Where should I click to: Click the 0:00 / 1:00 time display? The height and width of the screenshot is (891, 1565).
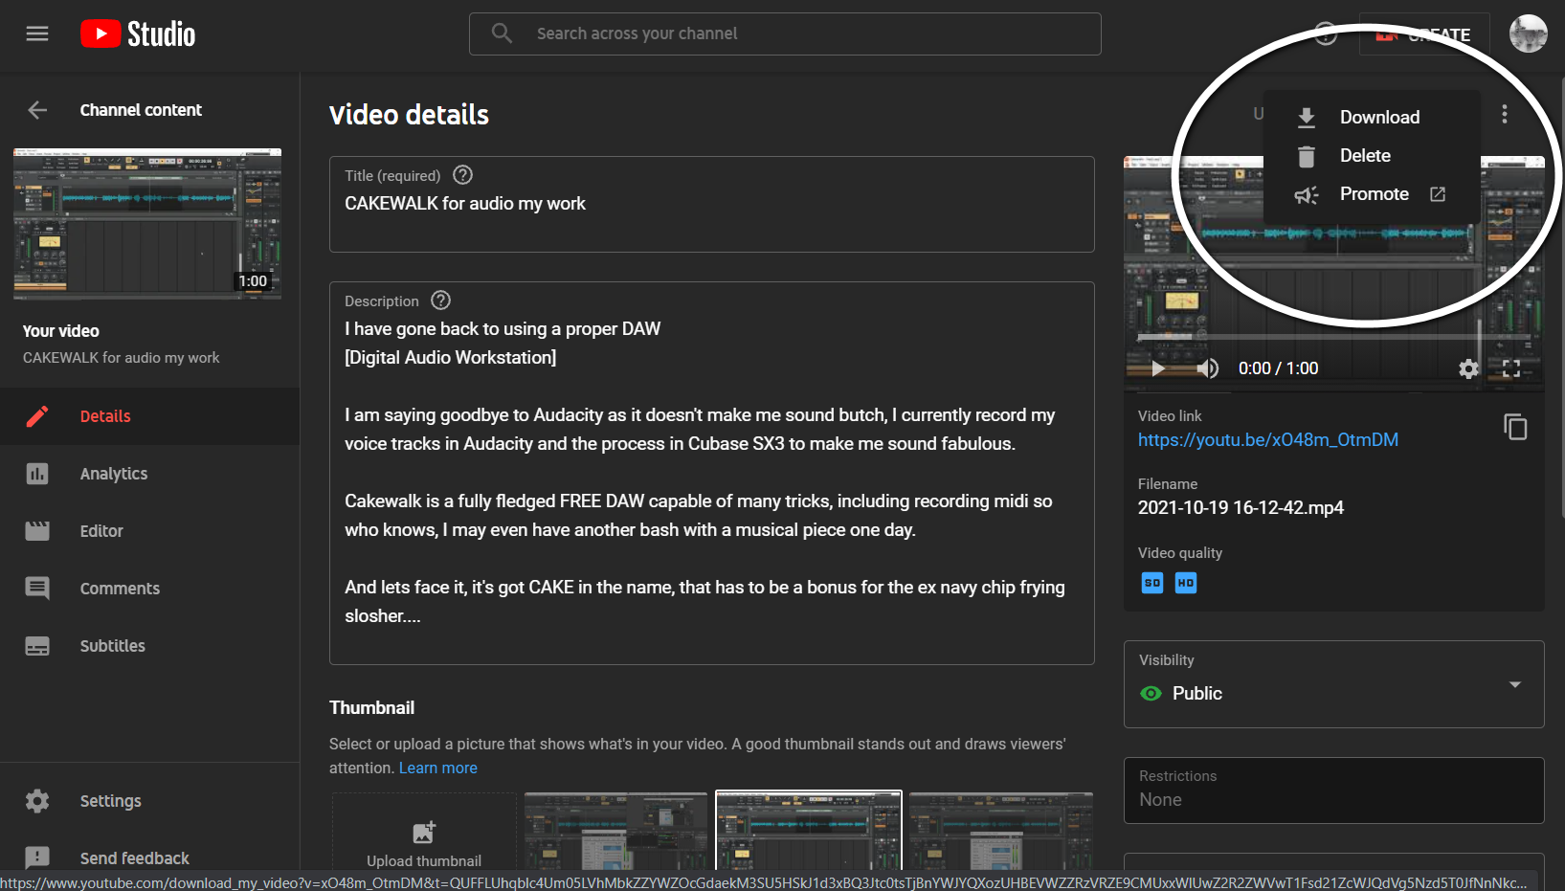1279,368
